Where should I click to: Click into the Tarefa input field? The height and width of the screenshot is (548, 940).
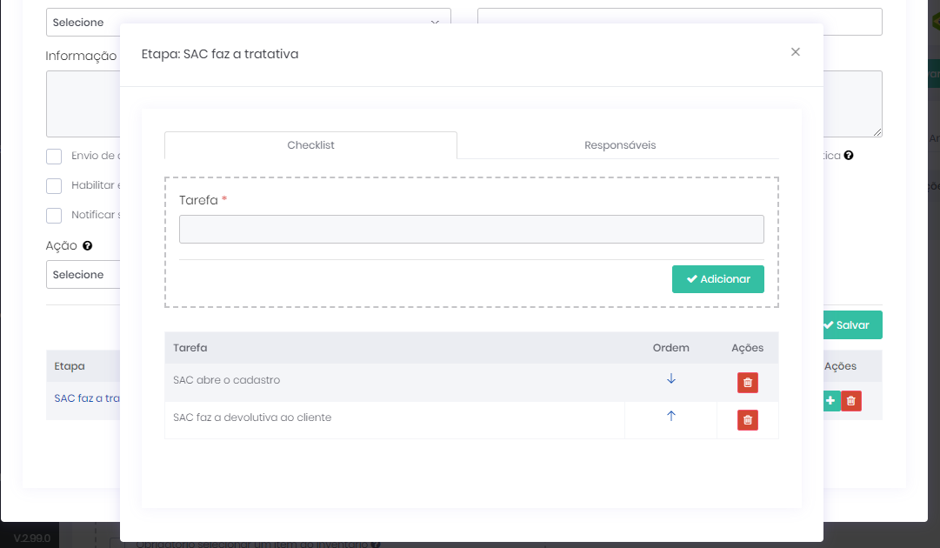click(470, 230)
